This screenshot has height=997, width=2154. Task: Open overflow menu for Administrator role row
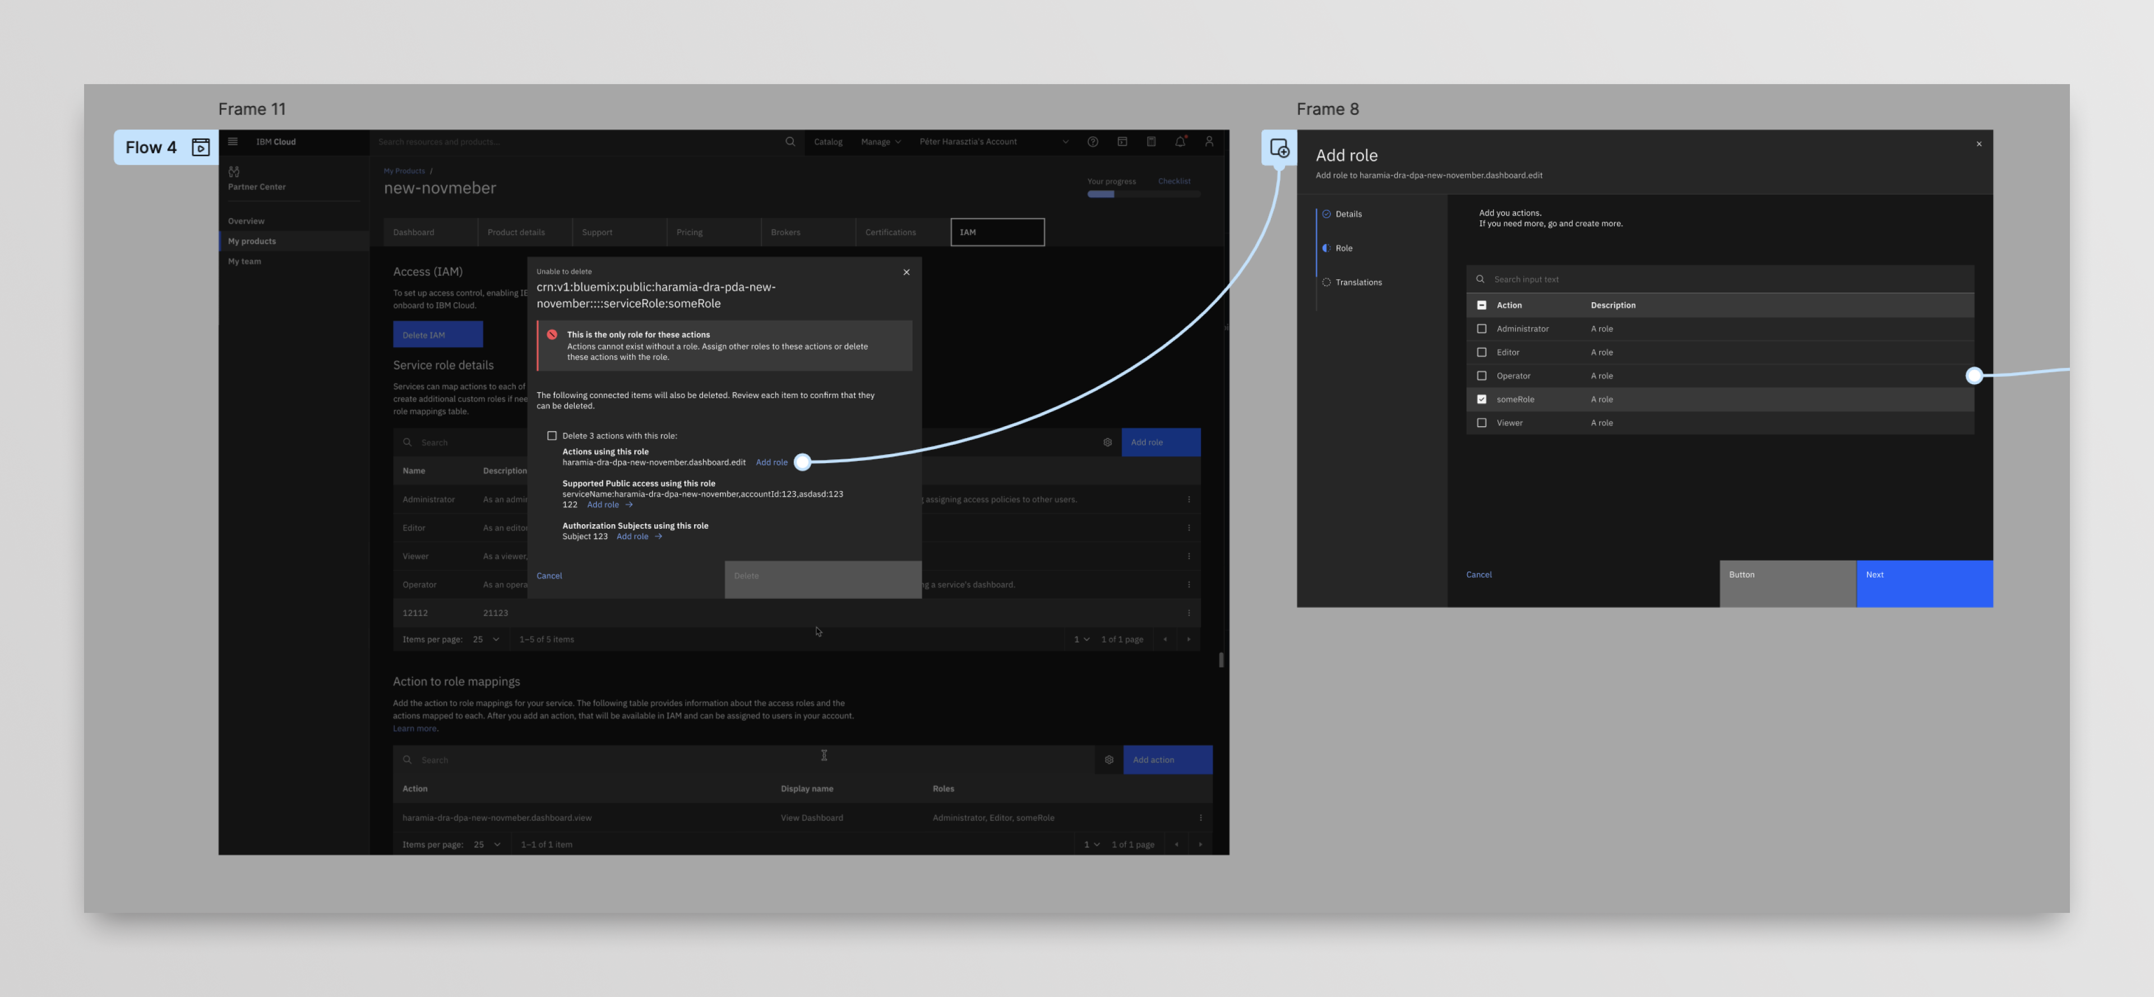pyautogui.click(x=1188, y=499)
